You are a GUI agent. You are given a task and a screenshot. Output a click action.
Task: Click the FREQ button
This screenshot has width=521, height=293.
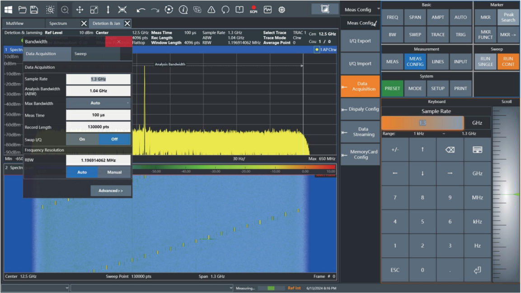[x=392, y=17]
